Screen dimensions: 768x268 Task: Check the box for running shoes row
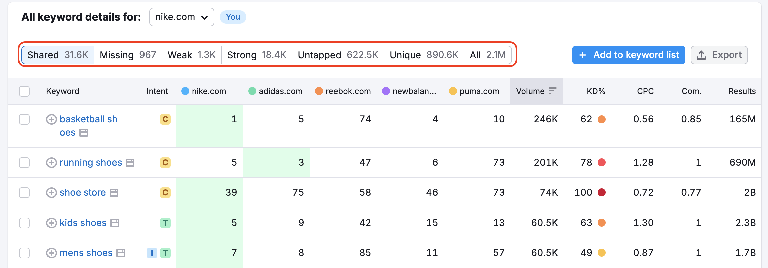point(24,163)
